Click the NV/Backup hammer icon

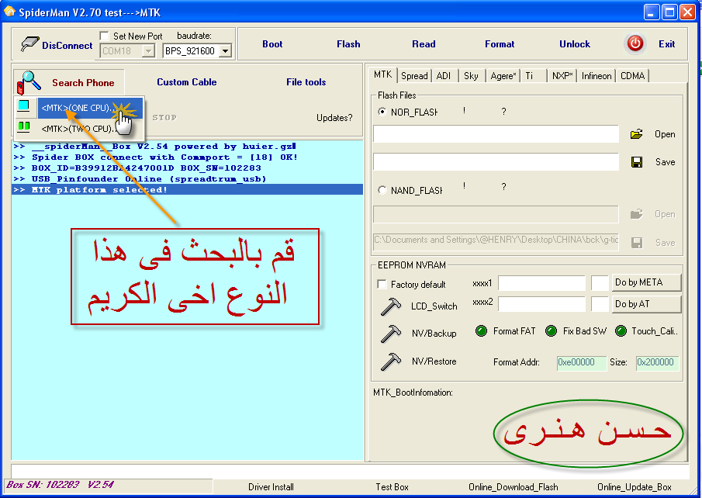tap(390, 334)
